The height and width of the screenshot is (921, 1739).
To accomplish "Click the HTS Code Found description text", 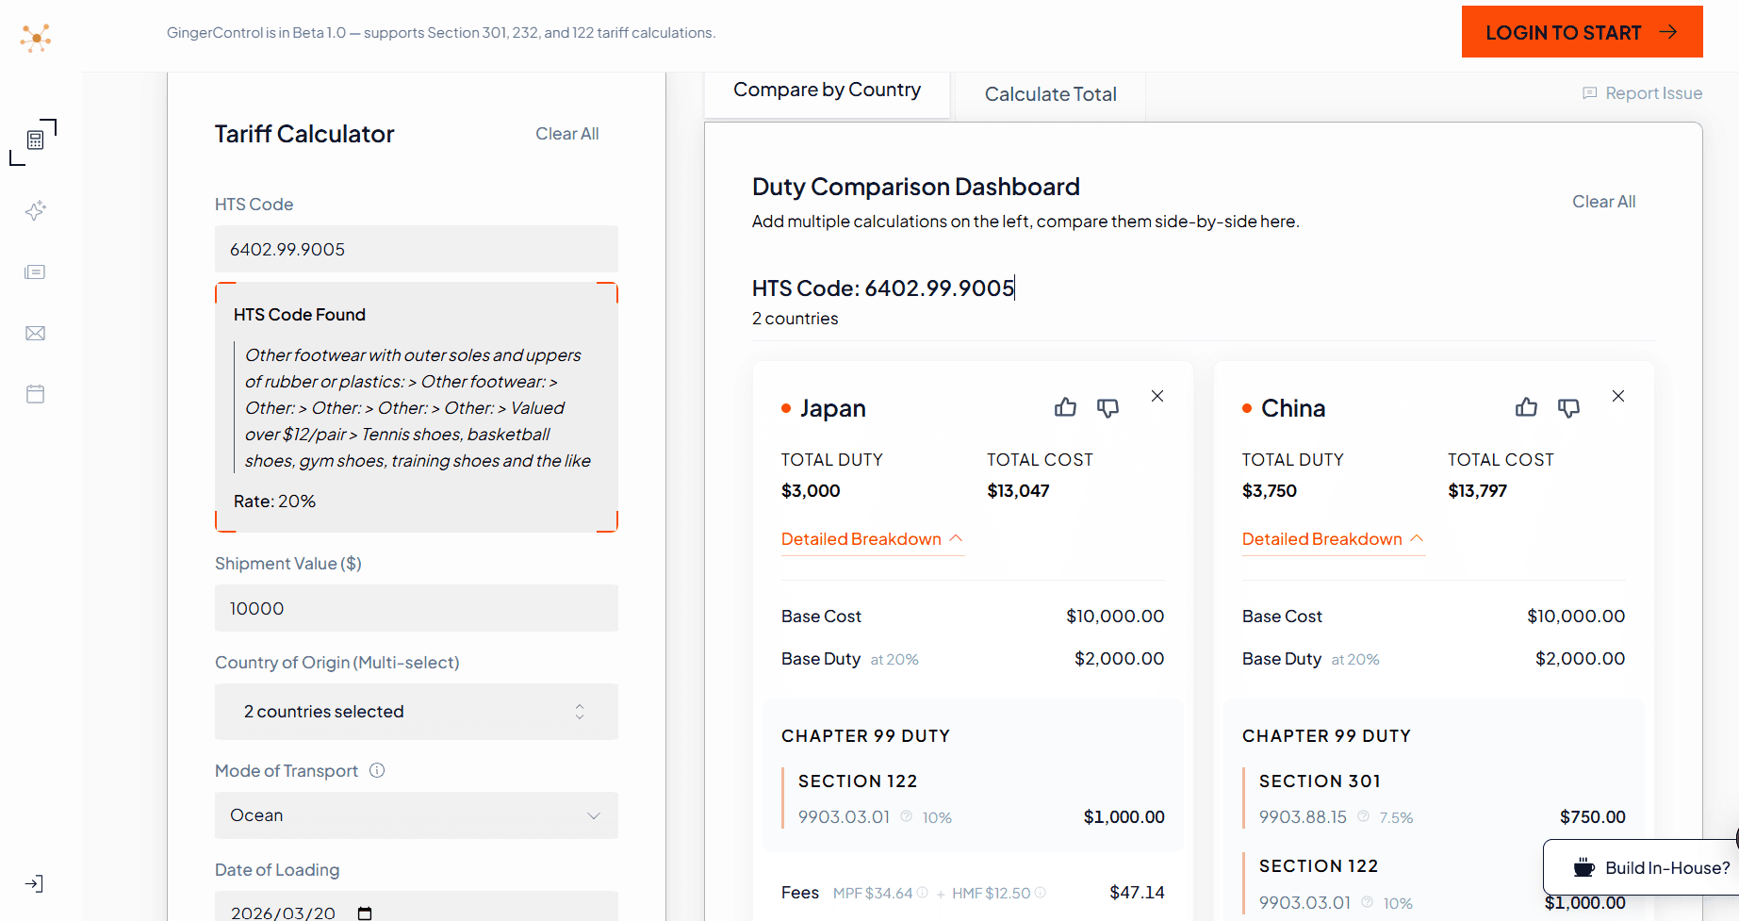I will (x=418, y=408).
